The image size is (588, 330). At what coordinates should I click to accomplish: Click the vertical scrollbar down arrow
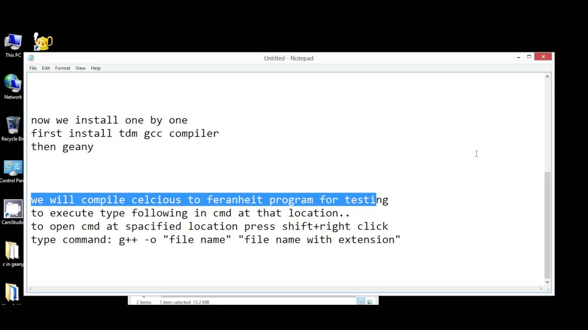(x=547, y=282)
